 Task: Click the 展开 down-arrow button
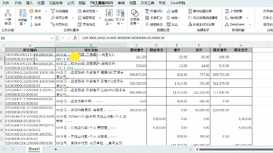(x=35, y=24)
